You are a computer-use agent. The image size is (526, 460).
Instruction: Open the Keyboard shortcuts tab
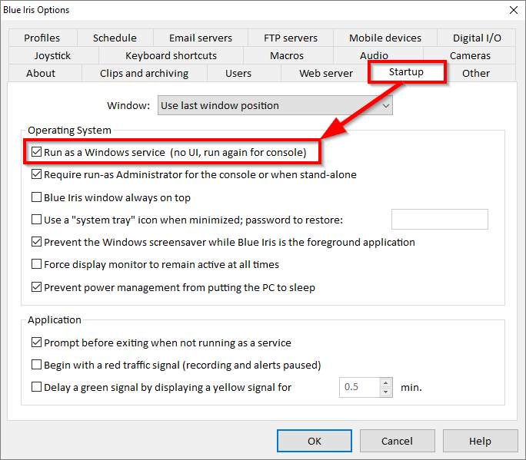point(171,55)
